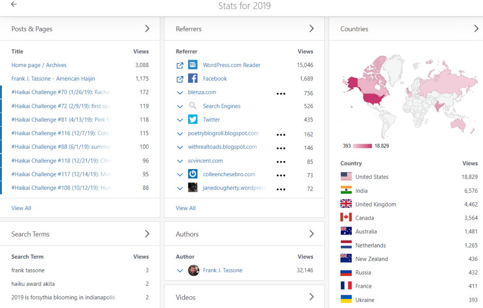Click the Facebook logo icon

193,78
